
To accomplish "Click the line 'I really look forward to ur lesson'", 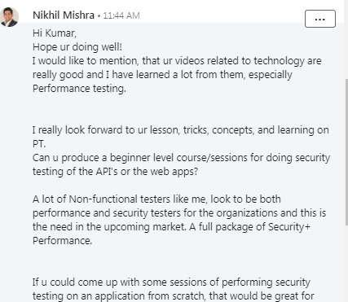I will [181, 130].
